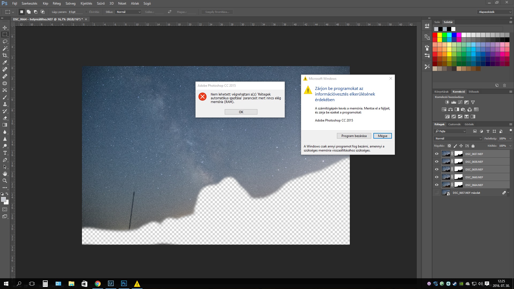514x289 pixels.
Task: Switch to the Stílusok tab
Action: pos(474,92)
